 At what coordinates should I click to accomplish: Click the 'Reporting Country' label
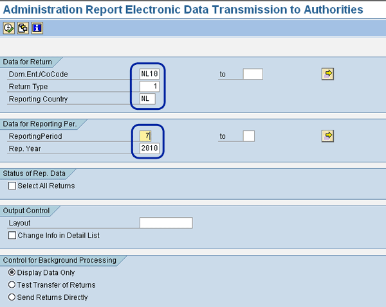point(38,99)
